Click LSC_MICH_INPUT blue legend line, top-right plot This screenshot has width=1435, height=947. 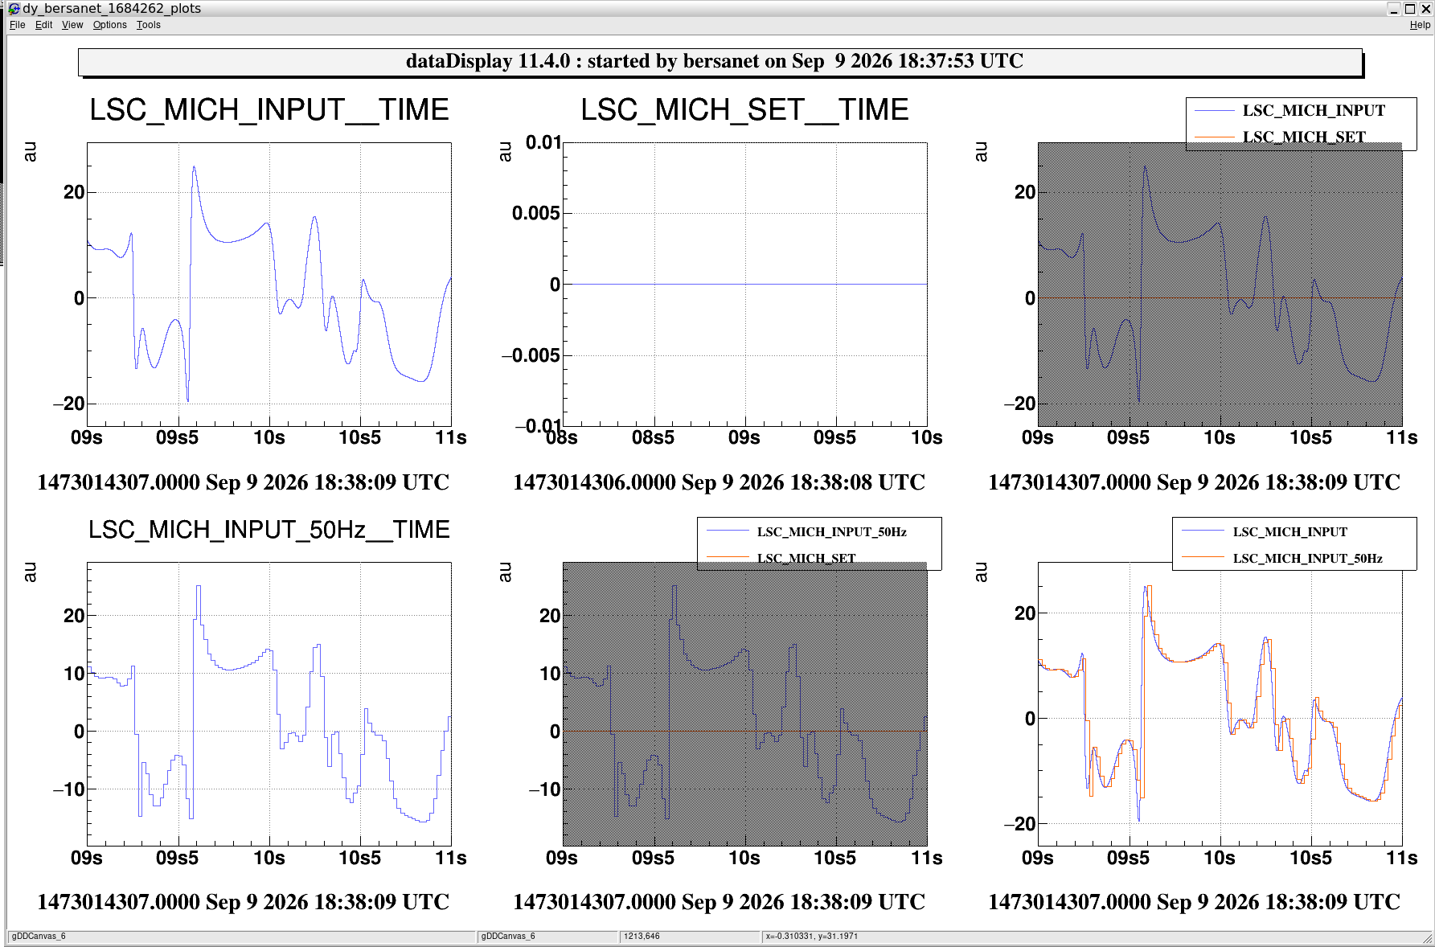[x=1214, y=110]
